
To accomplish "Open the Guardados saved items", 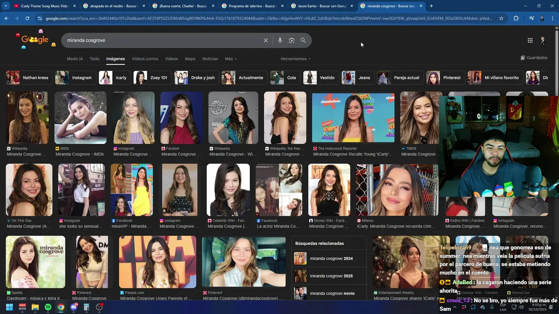I will 534,58.
